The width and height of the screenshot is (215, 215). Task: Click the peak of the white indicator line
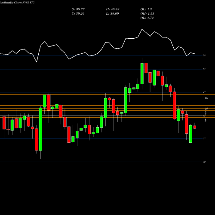point(142,29)
